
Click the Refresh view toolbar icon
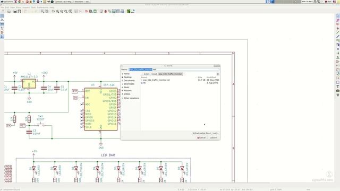tap(53, 11)
